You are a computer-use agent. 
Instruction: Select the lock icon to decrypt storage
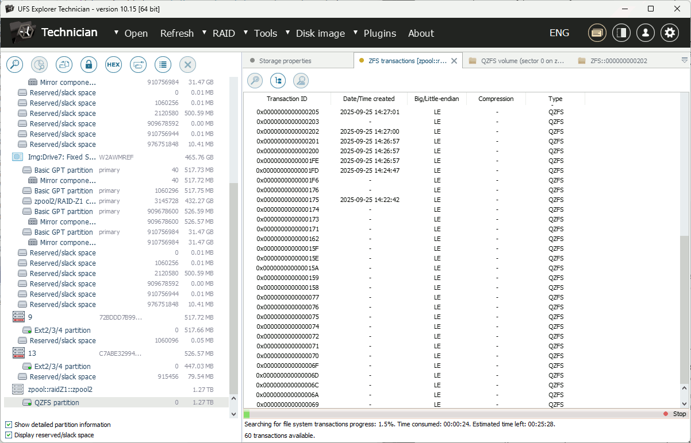pos(89,64)
